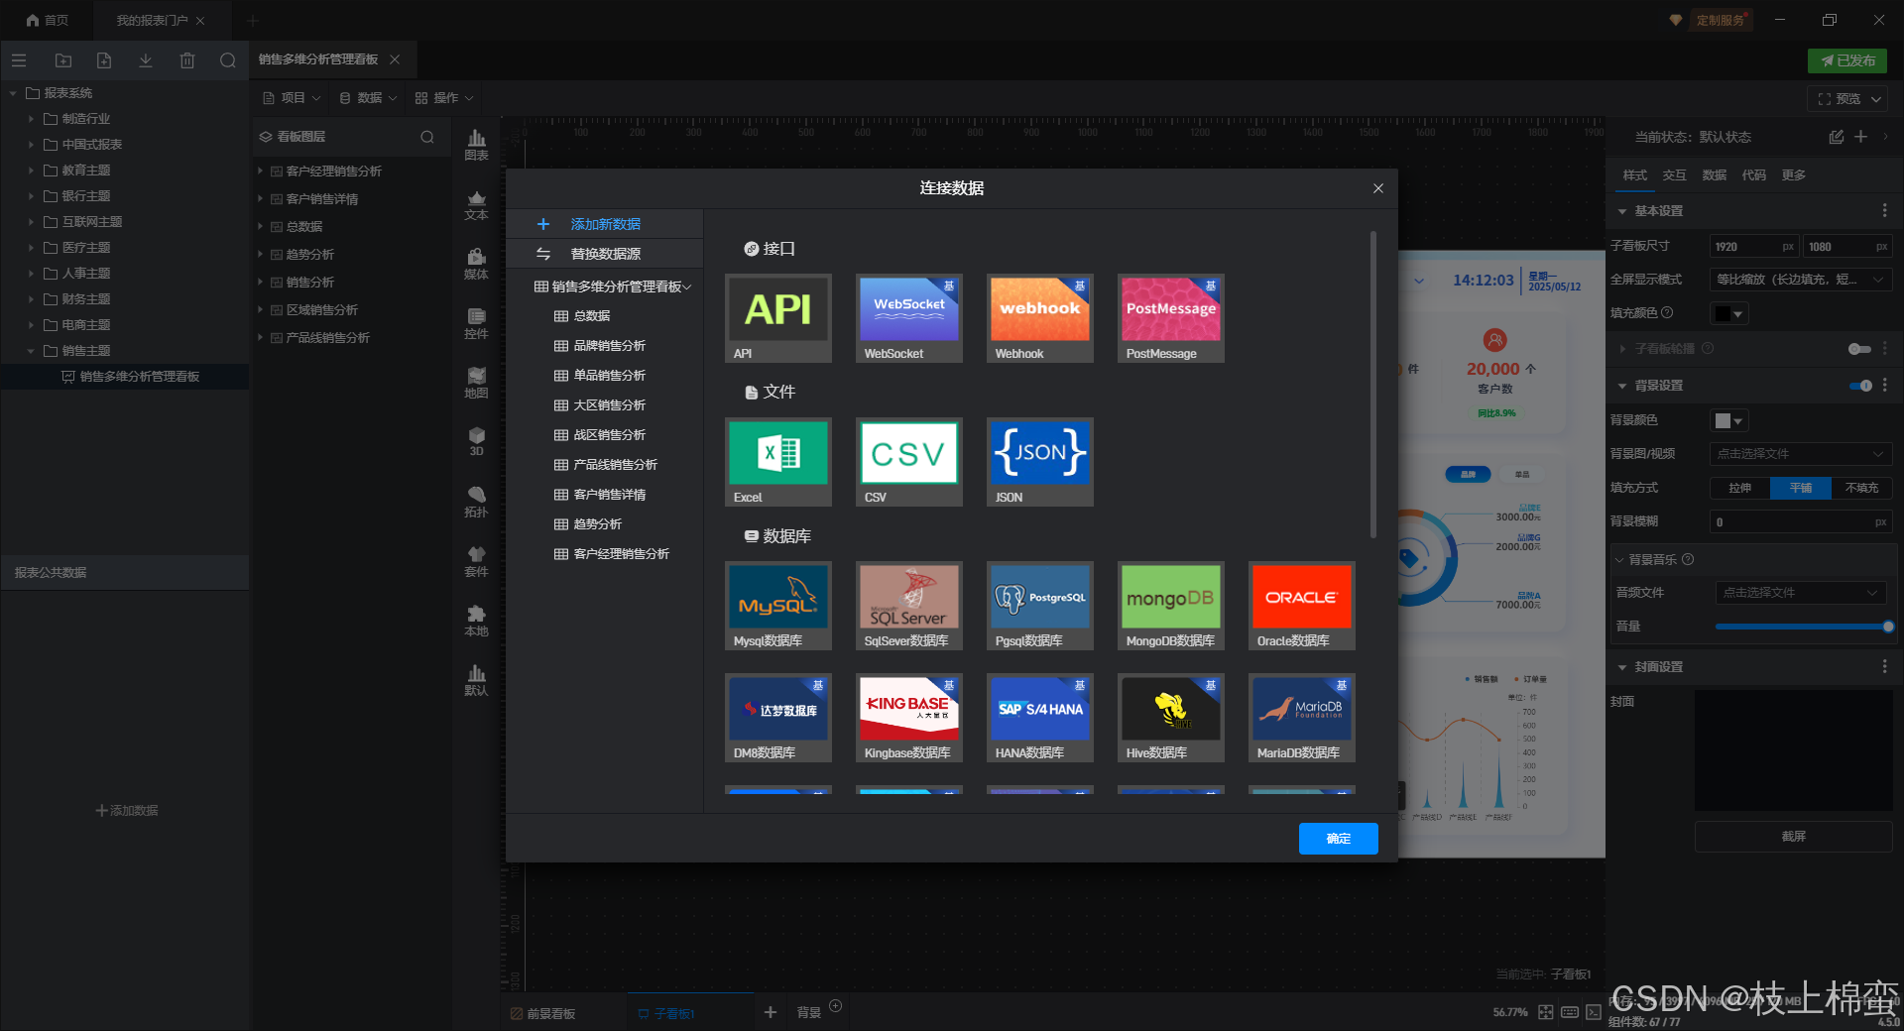Choose the WebSocket data source tile

click(909, 318)
